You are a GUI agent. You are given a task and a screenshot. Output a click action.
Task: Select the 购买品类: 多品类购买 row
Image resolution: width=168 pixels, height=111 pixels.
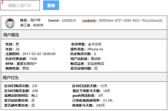tap(87, 64)
